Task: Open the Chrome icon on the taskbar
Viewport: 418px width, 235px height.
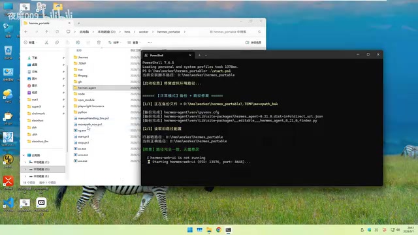Action: tap(219, 230)
